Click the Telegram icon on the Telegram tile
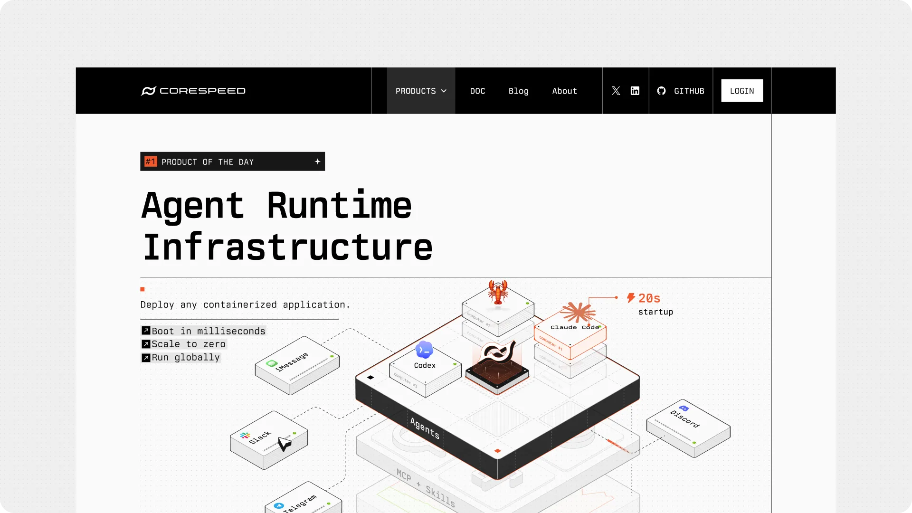This screenshot has height=513, width=912. 279,506
